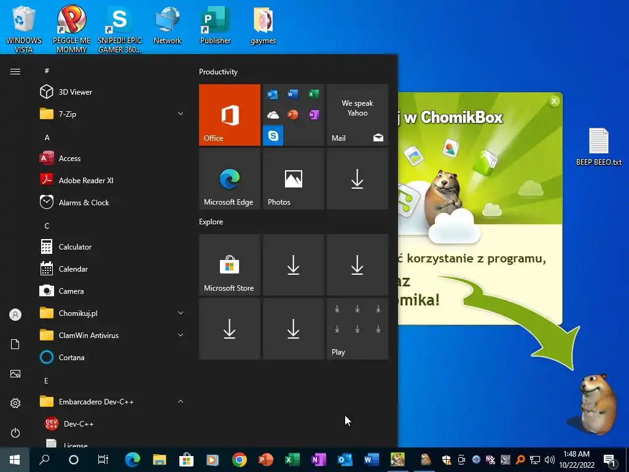Select the gaymes desktop folder
Screen dimensions: 629x472
coord(263,26)
